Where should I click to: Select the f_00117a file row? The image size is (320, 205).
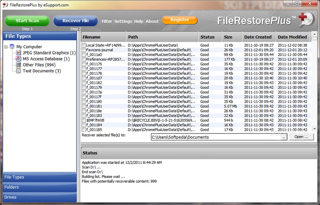[x=196, y=92]
